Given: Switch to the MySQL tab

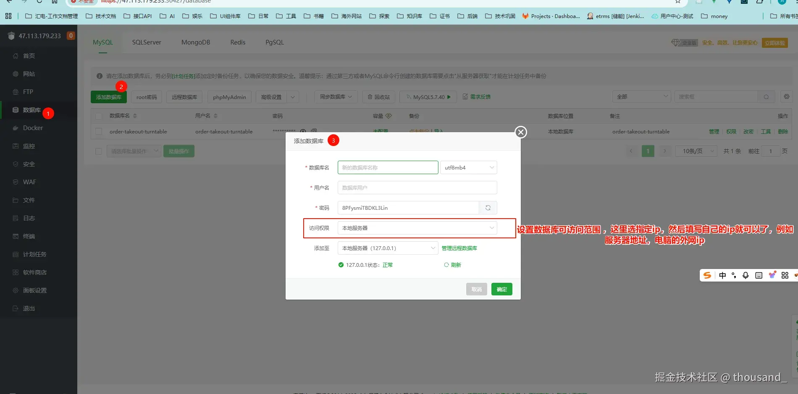Looking at the screenshot, I should tap(103, 42).
